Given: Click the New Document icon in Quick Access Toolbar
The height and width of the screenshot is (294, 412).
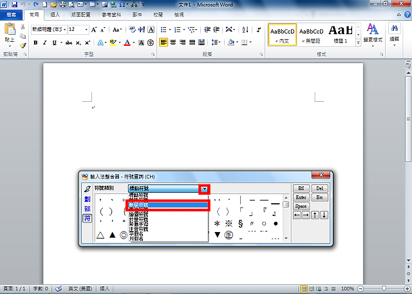Looking at the screenshot, I should [x=45, y=5].
